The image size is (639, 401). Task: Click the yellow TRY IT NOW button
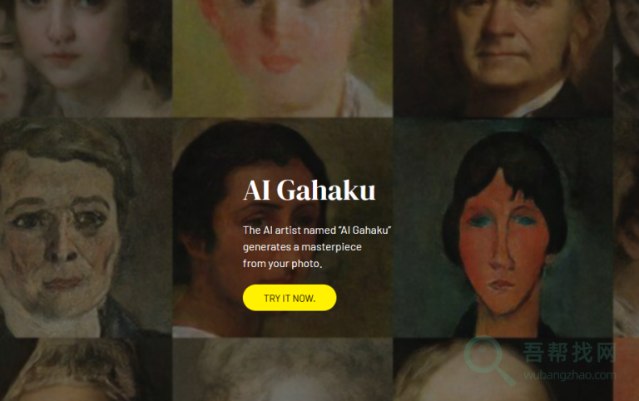click(290, 298)
